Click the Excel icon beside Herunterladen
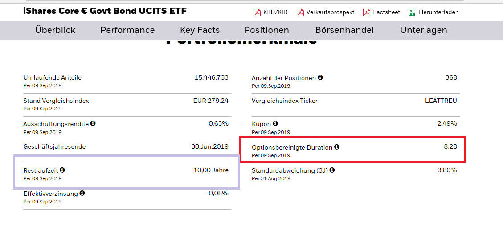Image resolution: width=503 pixels, height=239 pixels. coord(413,12)
